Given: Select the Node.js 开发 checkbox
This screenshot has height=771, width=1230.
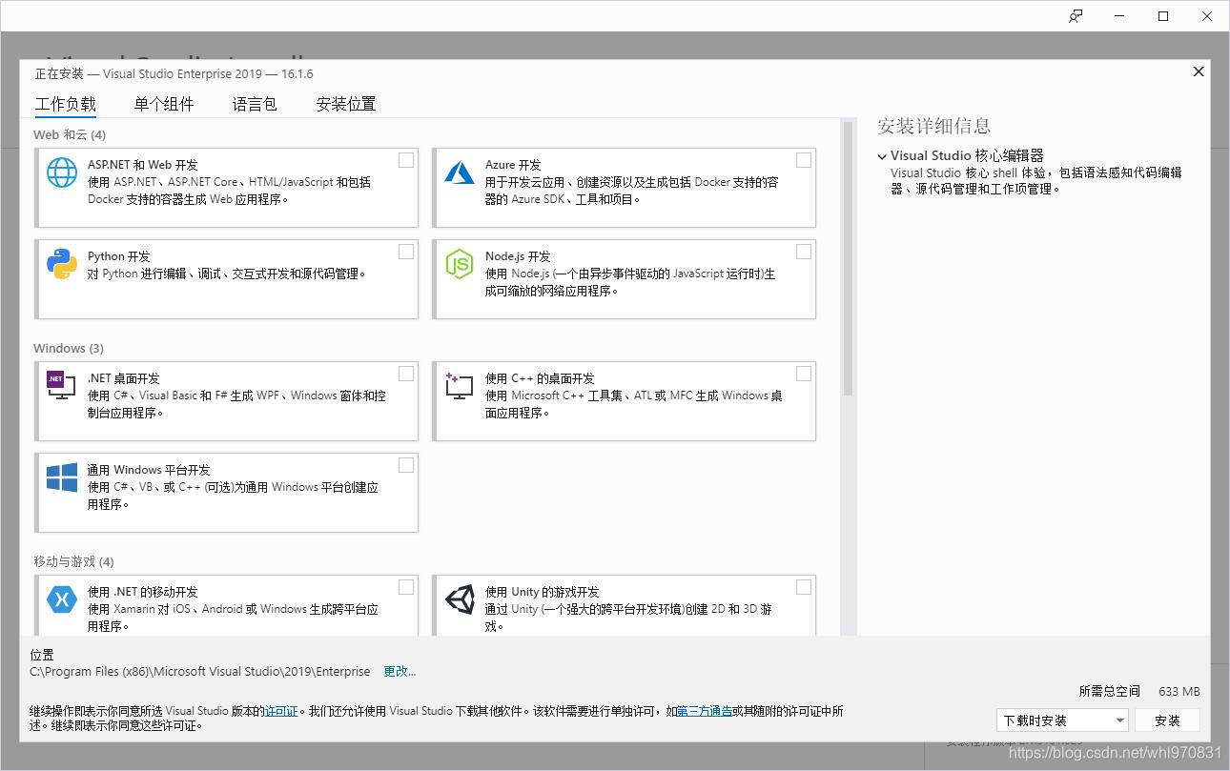Looking at the screenshot, I should pyautogui.click(x=804, y=252).
